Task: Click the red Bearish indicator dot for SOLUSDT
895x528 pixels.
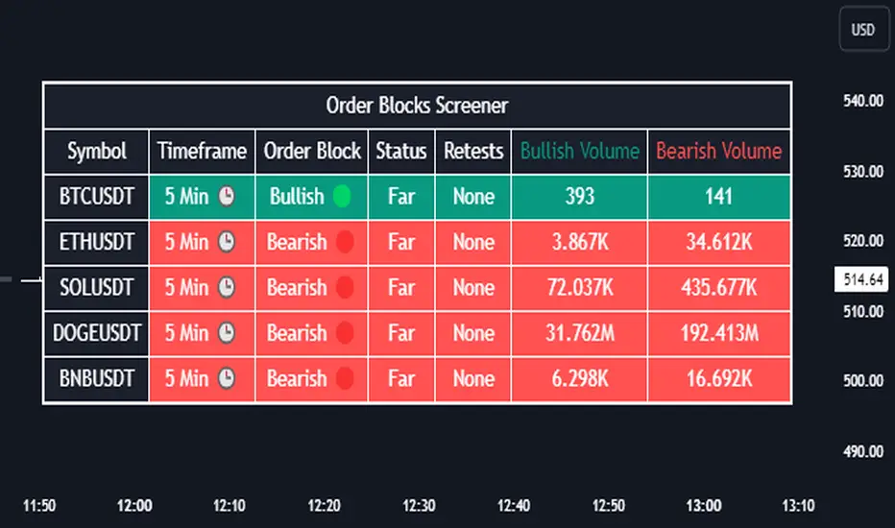Action: tap(344, 287)
